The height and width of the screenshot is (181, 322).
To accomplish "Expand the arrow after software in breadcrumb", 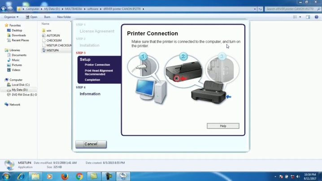I will point(100,9).
